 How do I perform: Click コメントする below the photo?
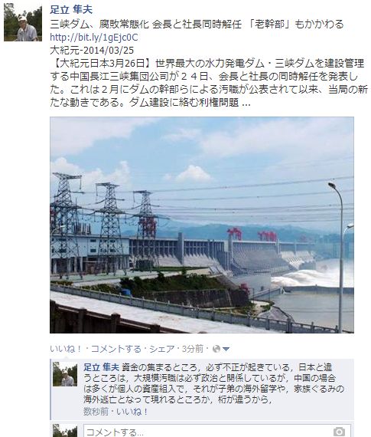(x=116, y=349)
